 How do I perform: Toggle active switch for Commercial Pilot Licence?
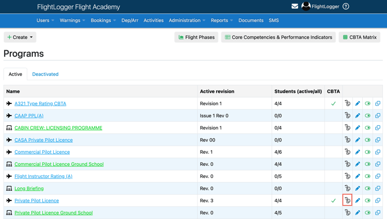click(367, 152)
